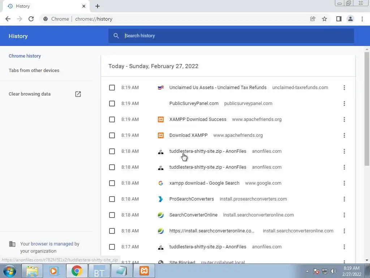The width and height of the screenshot is (370, 278).
Task: Check the SearchConverterOnline entry checkbox
Action: (x=112, y=215)
